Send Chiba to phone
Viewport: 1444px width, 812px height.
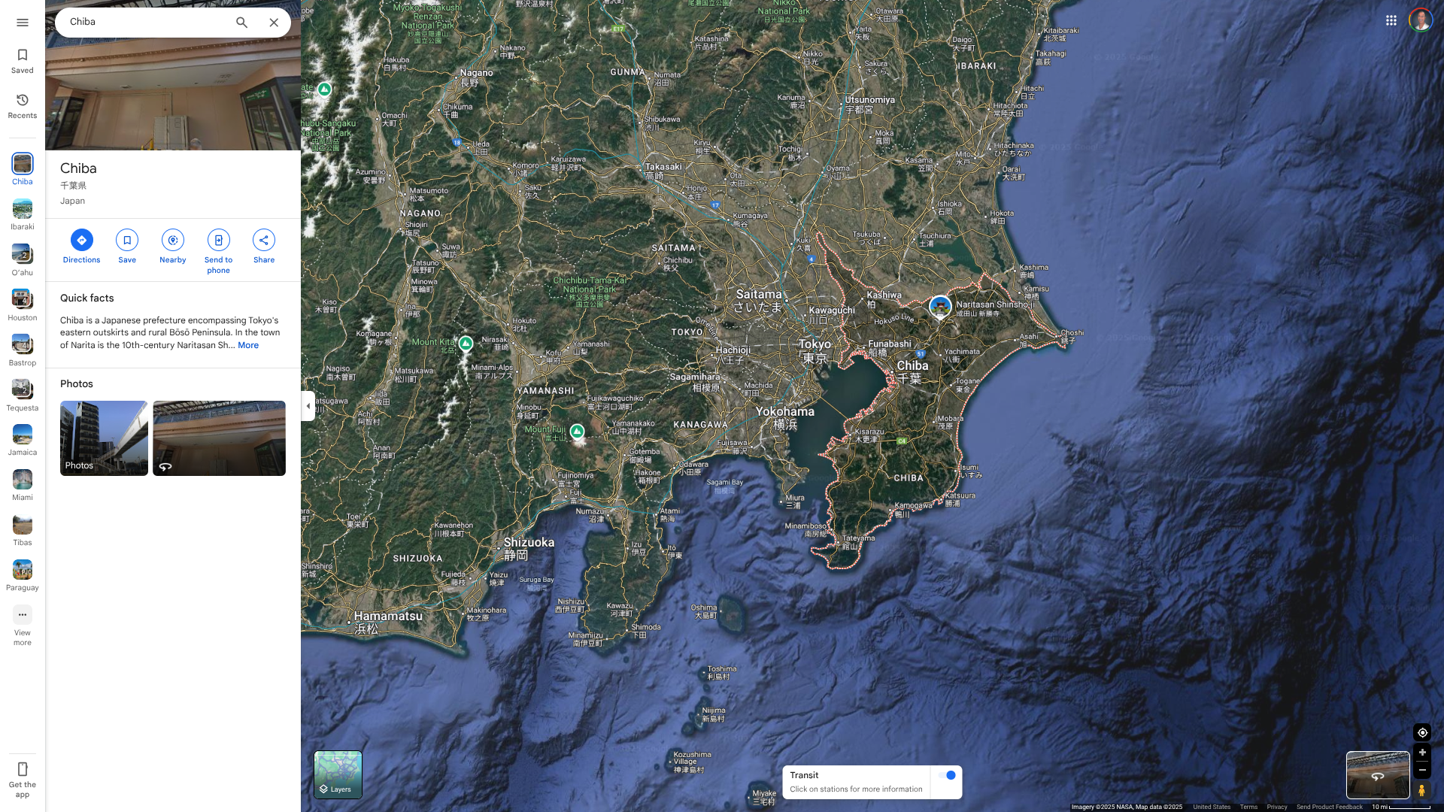click(x=218, y=241)
